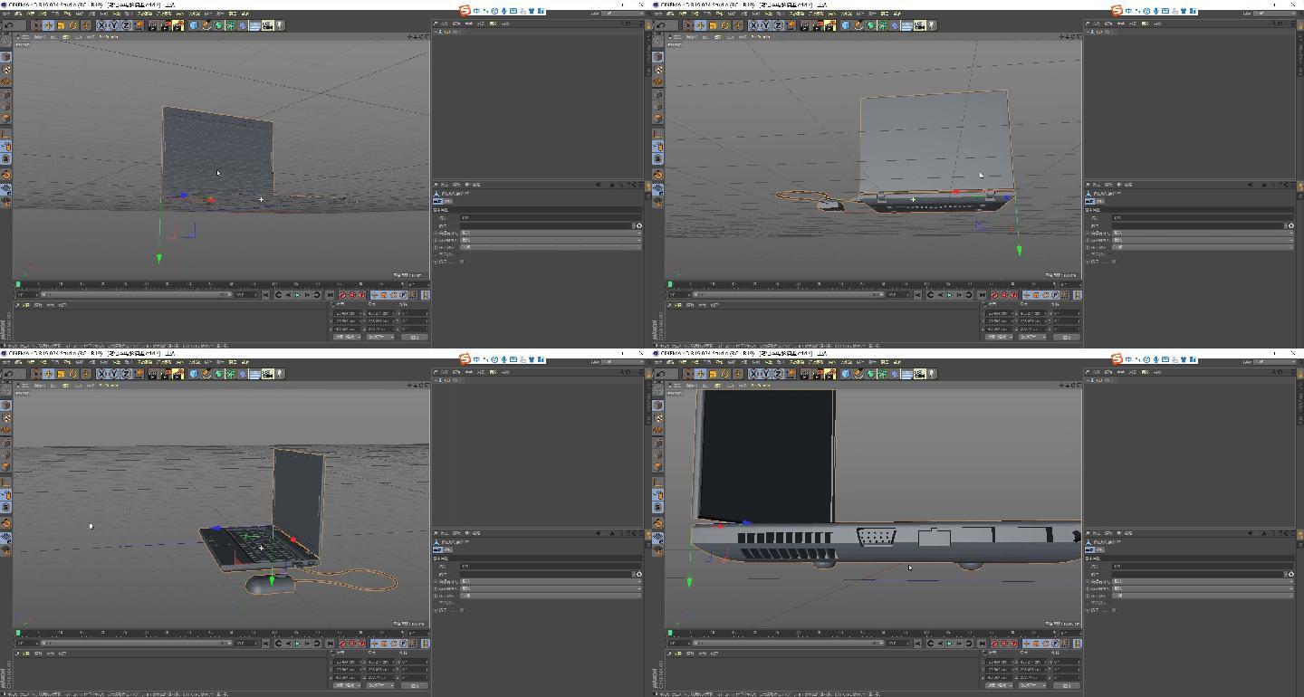Switch to Edges mode in top-left window sidebar

[6, 106]
